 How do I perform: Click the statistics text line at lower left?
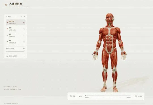(x=12, y=89)
